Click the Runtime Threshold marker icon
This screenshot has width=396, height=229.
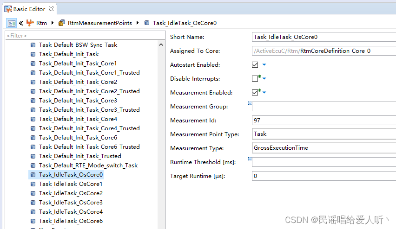tap(250, 159)
